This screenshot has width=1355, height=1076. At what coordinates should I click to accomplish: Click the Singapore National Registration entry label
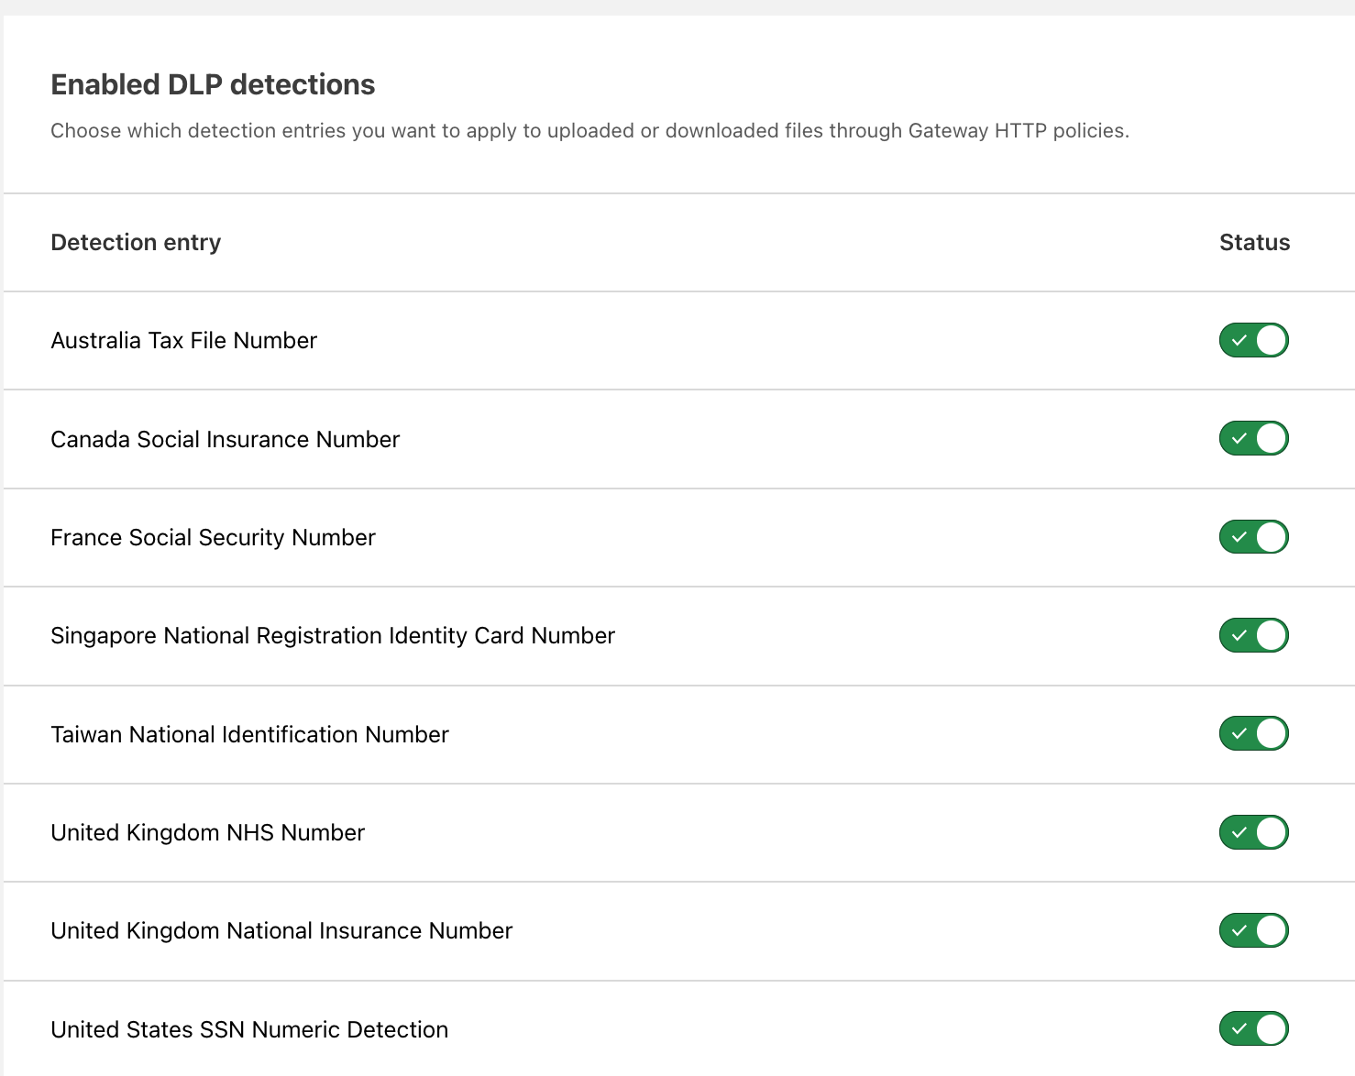click(x=332, y=635)
